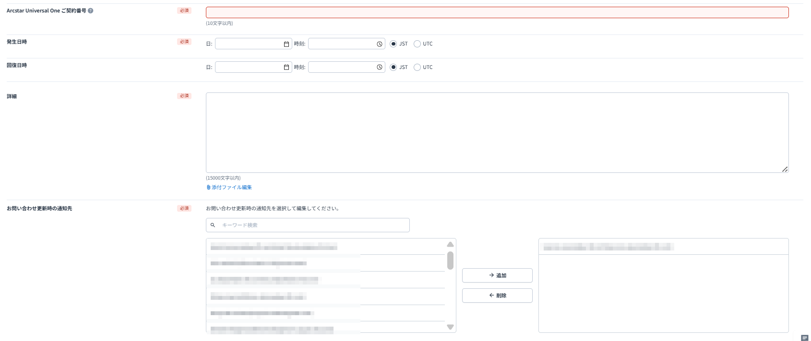Click the 追加 button
The width and height of the screenshot is (811, 341).
[497, 275]
